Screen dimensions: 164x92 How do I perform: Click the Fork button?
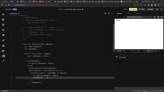click(x=142, y=9)
